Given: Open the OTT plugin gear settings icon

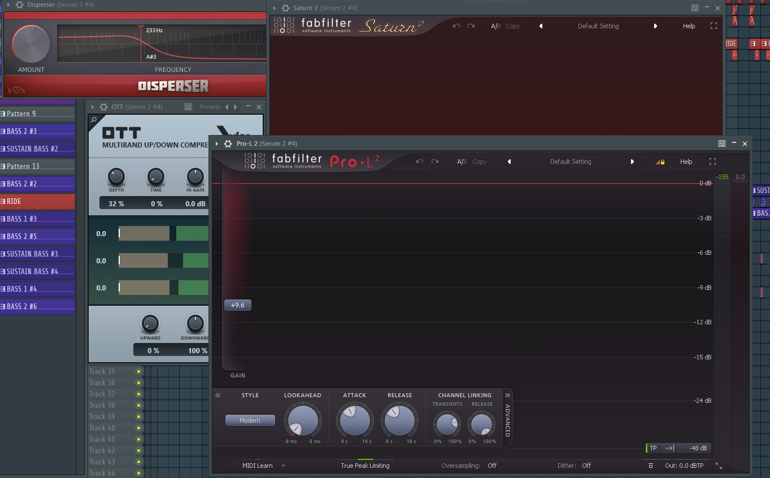Looking at the screenshot, I should pyautogui.click(x=103, y=107).
